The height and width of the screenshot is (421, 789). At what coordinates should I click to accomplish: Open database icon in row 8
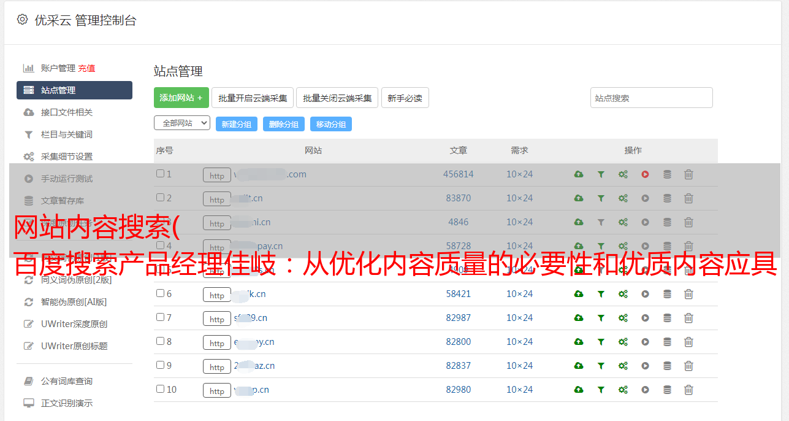(667, 342)
